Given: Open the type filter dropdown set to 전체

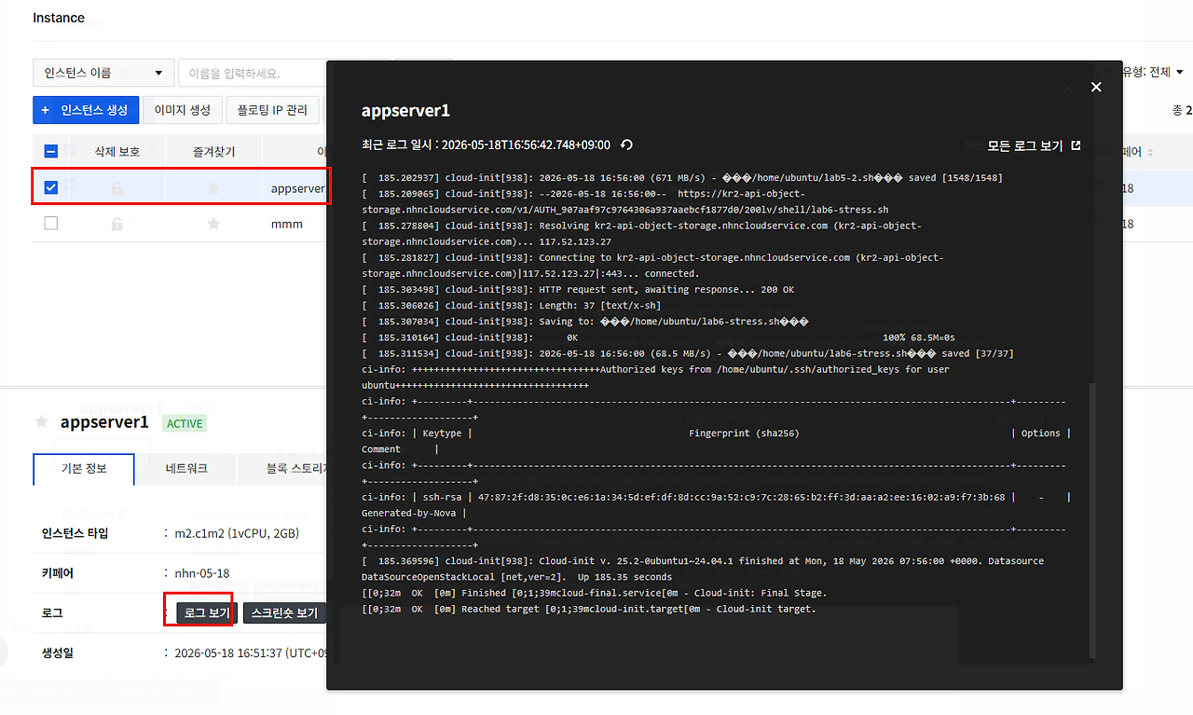Looking at the screenshot, I should (1154, 72).
